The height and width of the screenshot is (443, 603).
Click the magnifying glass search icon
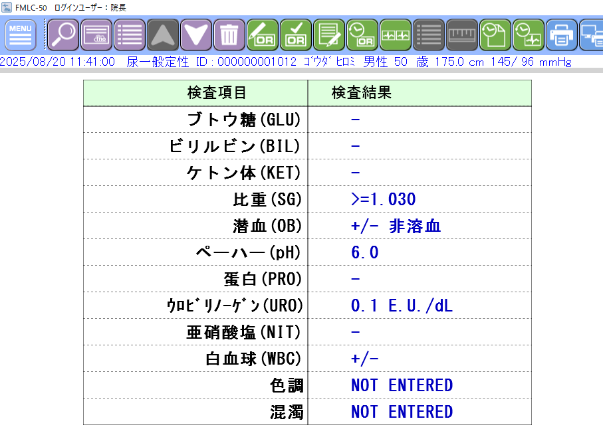pyautogui.click(x=63, y=35)
